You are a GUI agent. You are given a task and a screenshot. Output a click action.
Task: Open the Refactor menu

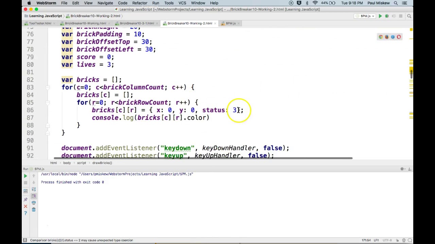click(140, 3)
